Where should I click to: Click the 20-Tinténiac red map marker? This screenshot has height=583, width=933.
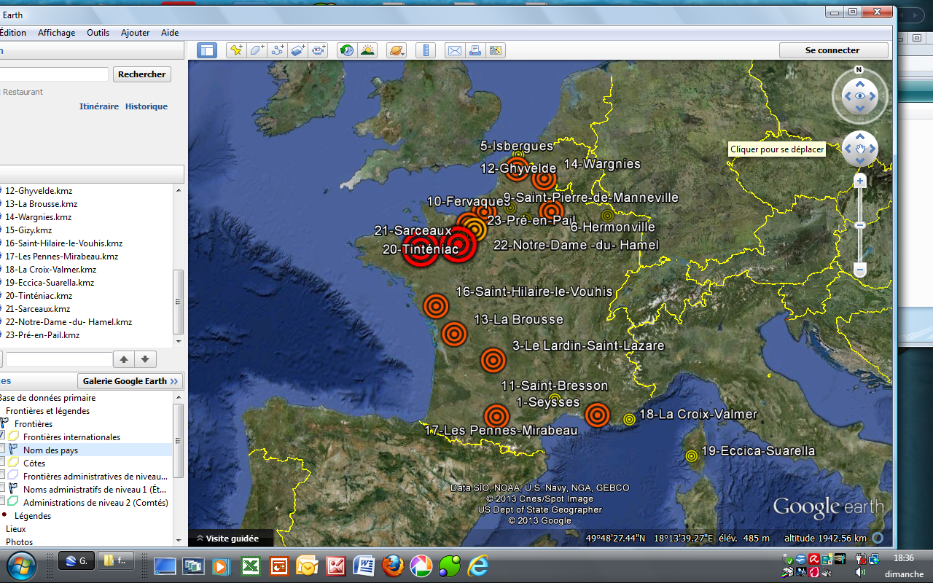click(x=421, y=249)
